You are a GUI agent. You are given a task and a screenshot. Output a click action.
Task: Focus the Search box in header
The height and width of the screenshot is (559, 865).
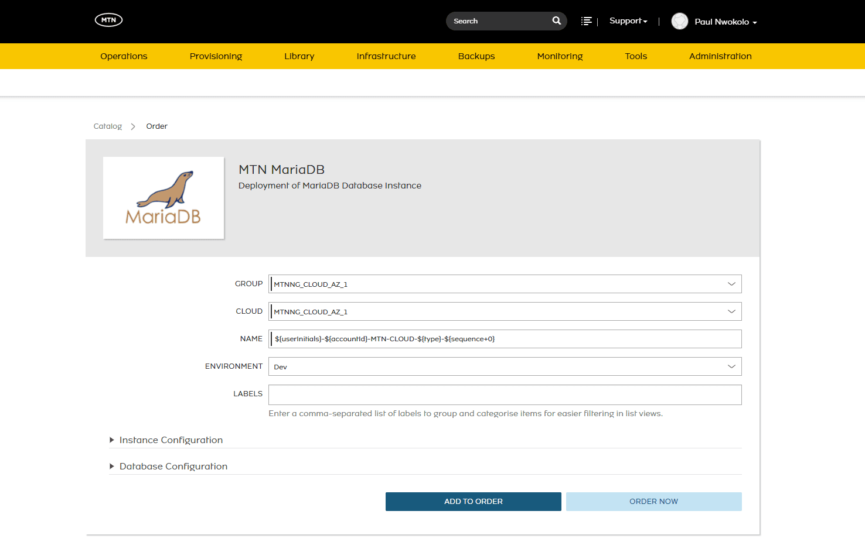coord(506,21)
